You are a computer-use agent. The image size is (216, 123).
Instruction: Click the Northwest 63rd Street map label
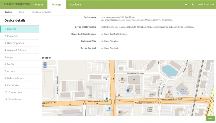tap(135, 73)
